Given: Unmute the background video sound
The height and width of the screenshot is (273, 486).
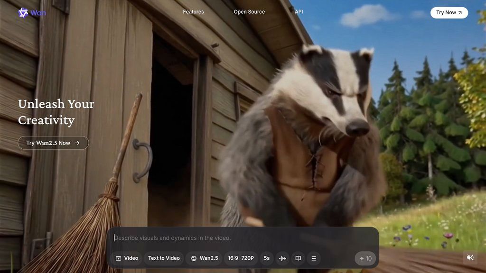Looking at the screenshot, I should pyautogui.click(x=470, y=257).
